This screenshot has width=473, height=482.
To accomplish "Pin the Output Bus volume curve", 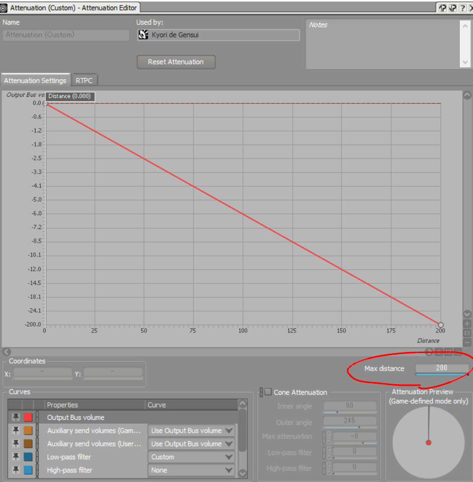I will (16, 417).
